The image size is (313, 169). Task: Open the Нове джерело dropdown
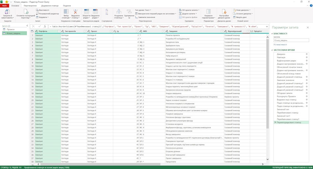point(242,10)
